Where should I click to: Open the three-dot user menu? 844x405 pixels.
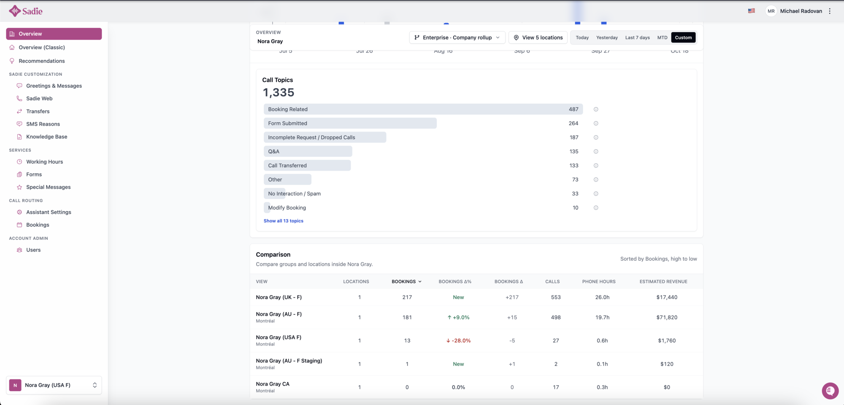pos(830,11)
